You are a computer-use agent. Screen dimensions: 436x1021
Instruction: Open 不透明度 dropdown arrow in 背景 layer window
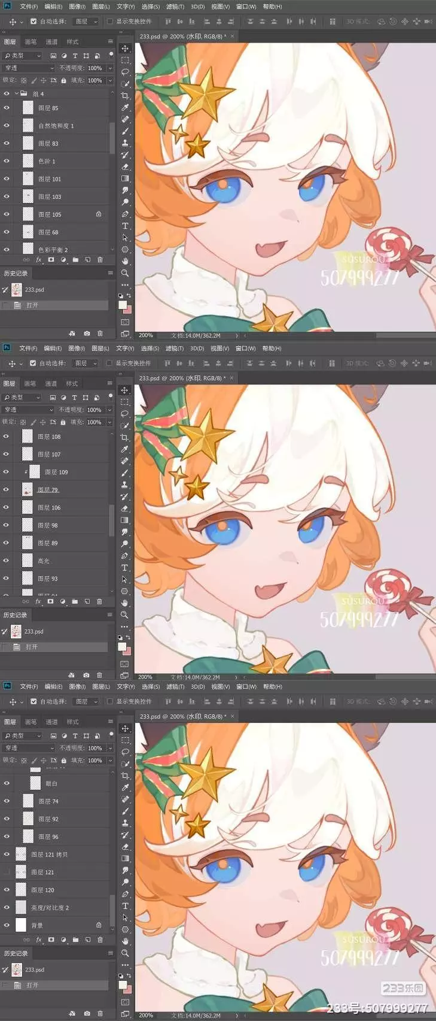[110, 748]
